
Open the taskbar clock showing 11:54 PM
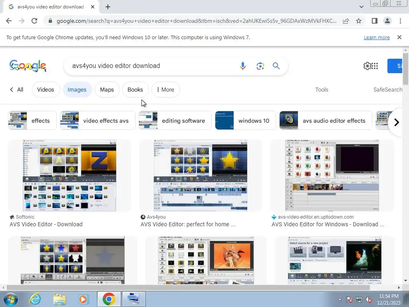[389, 299]
